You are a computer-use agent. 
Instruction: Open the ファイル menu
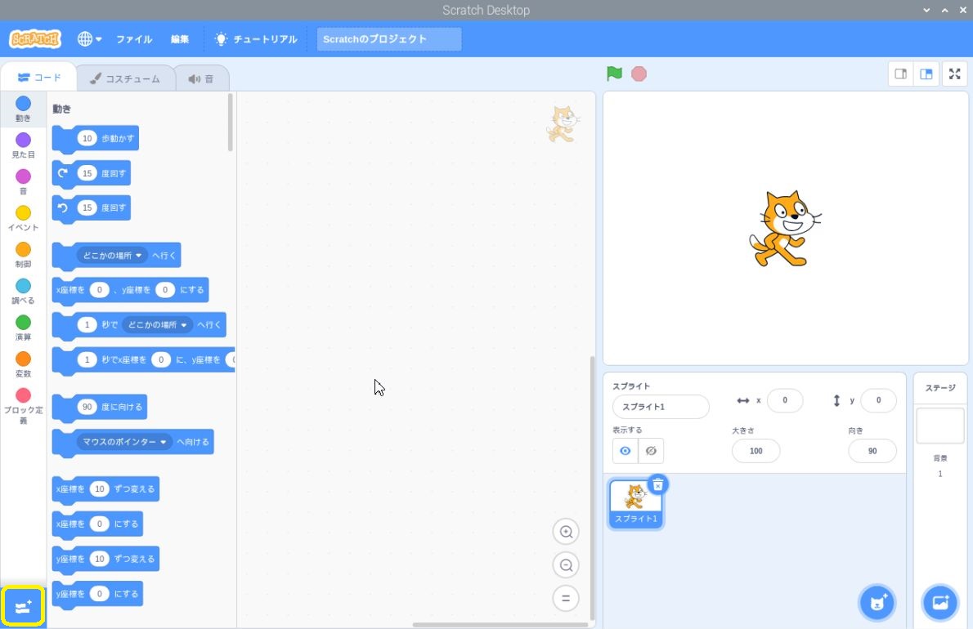(x=134, y=39)
